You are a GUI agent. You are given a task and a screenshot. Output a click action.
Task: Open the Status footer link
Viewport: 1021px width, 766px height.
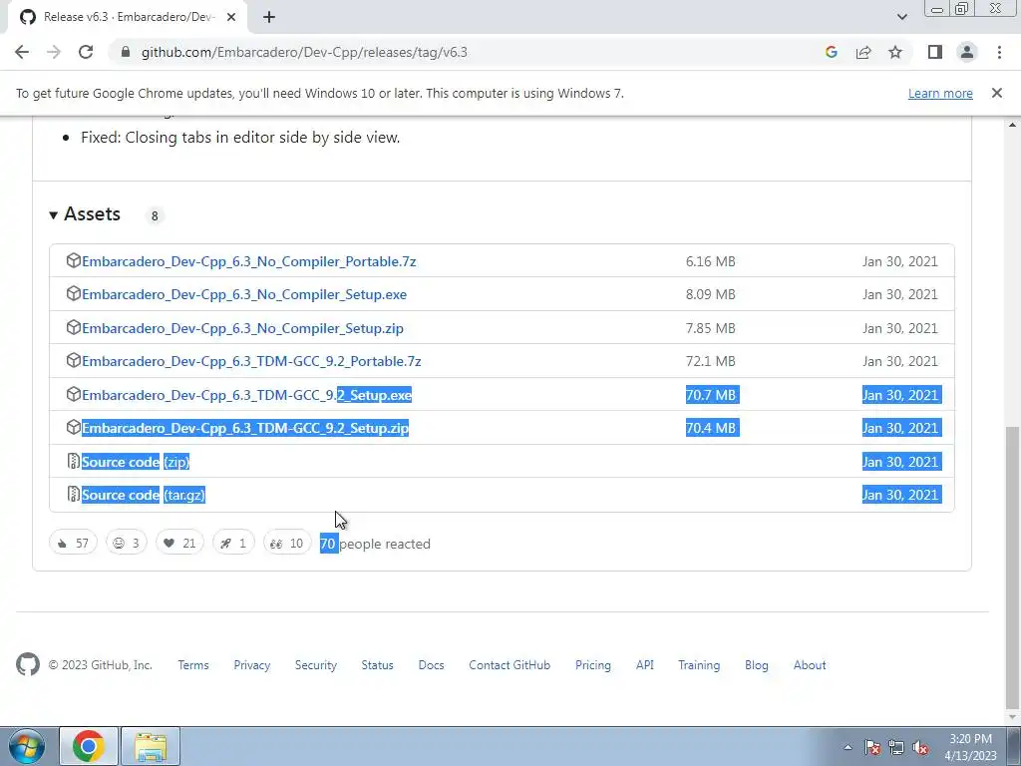tap(378, 665)
